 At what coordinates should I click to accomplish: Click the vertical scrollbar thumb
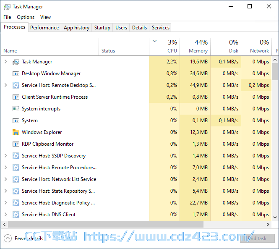coord(275,71)
